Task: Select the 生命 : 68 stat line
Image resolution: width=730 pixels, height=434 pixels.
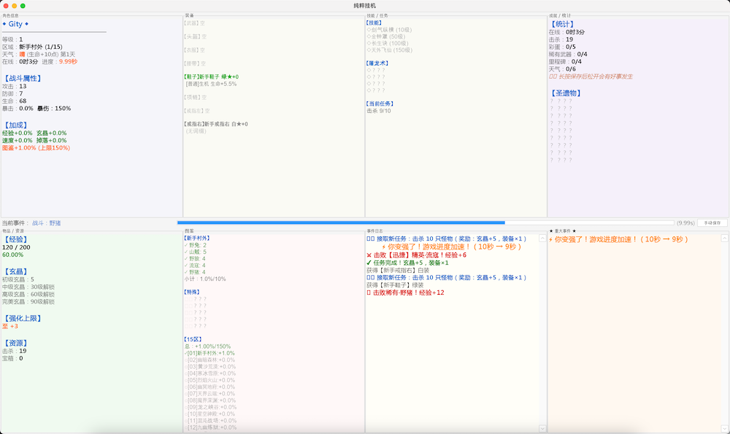Action: (x=15, y=101)
